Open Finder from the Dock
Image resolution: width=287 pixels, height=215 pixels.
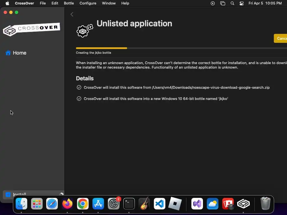point(21,204)
